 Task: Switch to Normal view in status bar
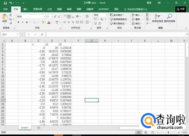(139, 132)
